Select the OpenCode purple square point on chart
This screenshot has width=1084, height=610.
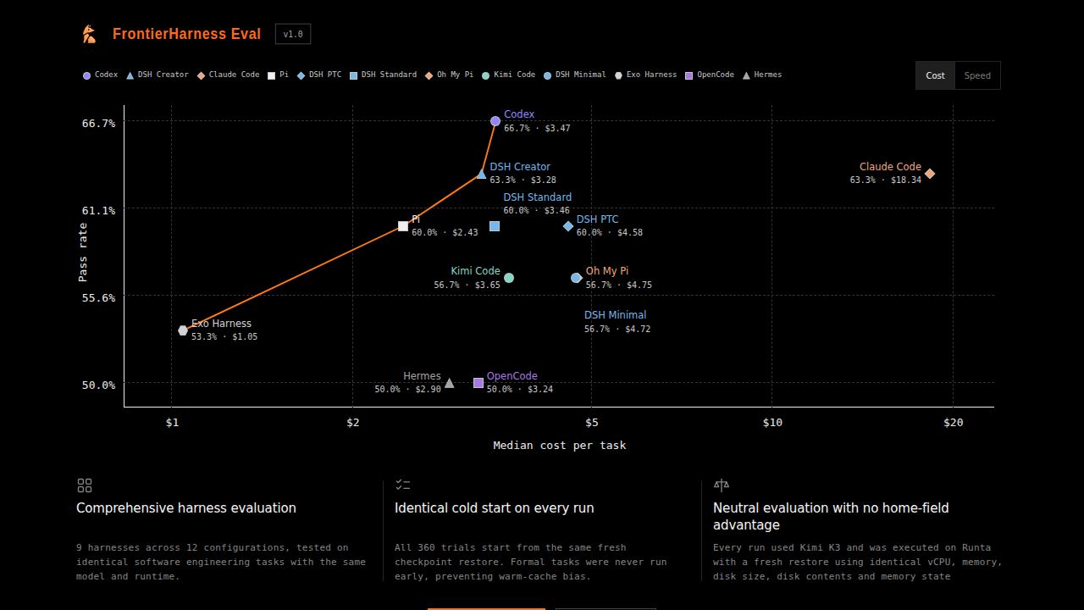tap(478, 383)
